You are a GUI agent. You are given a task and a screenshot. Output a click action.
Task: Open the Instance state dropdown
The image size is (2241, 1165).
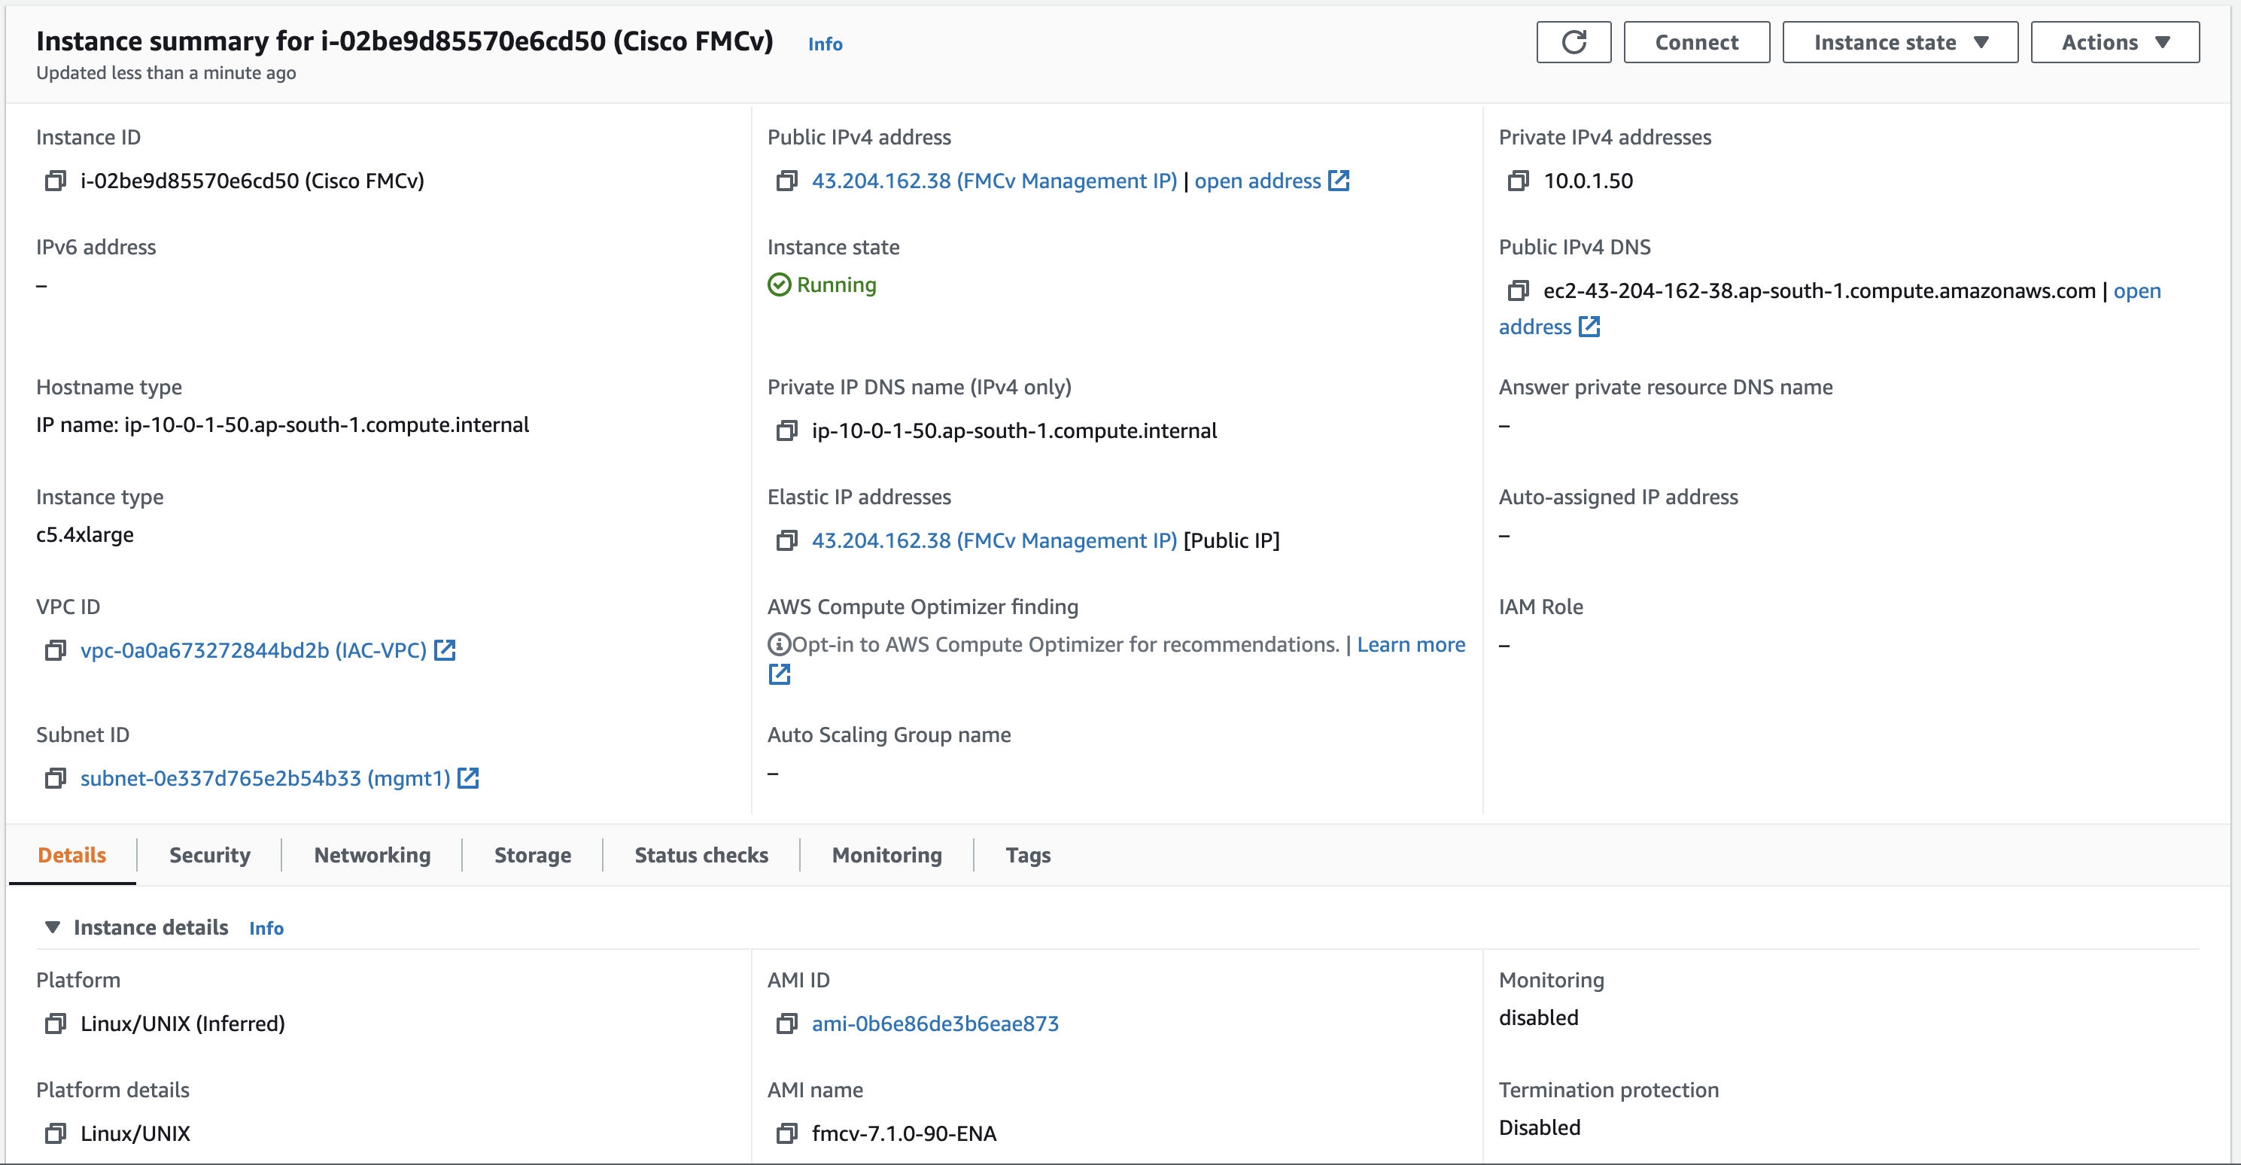pyautogui.click(x=1900, y=41)
